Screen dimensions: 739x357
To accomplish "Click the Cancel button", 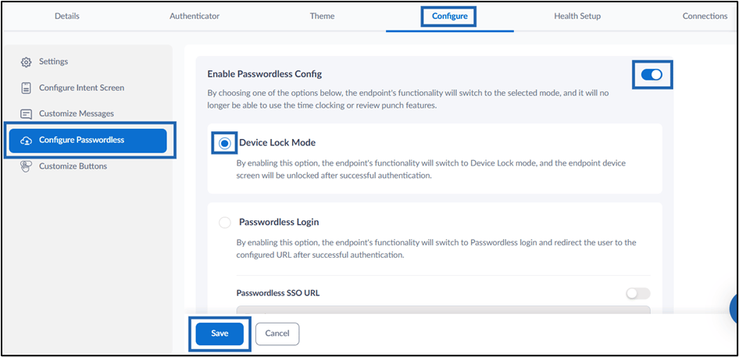I will click(277, 334).
